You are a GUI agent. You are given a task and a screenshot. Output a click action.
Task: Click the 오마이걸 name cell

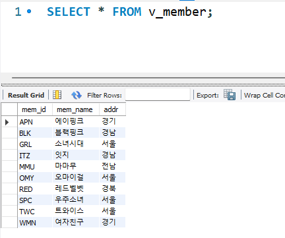tap(76, 177)
